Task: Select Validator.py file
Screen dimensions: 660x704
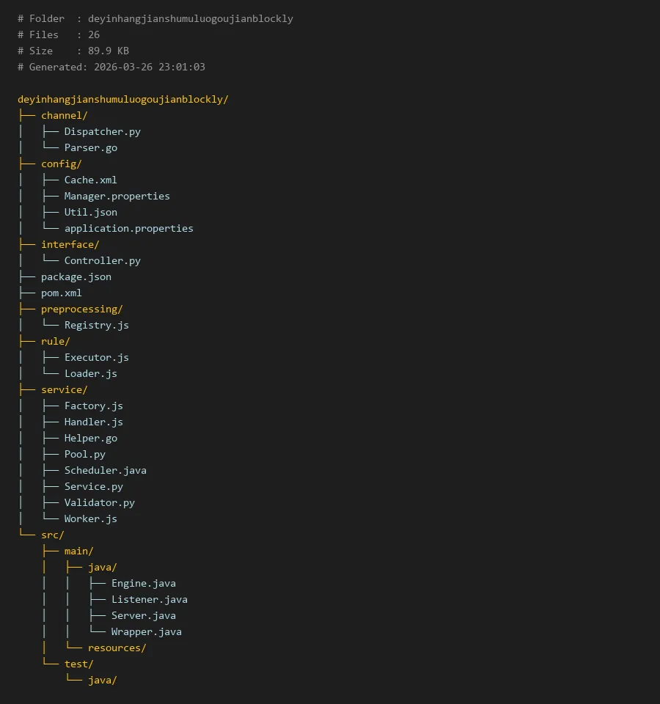Action: (99, 502)
